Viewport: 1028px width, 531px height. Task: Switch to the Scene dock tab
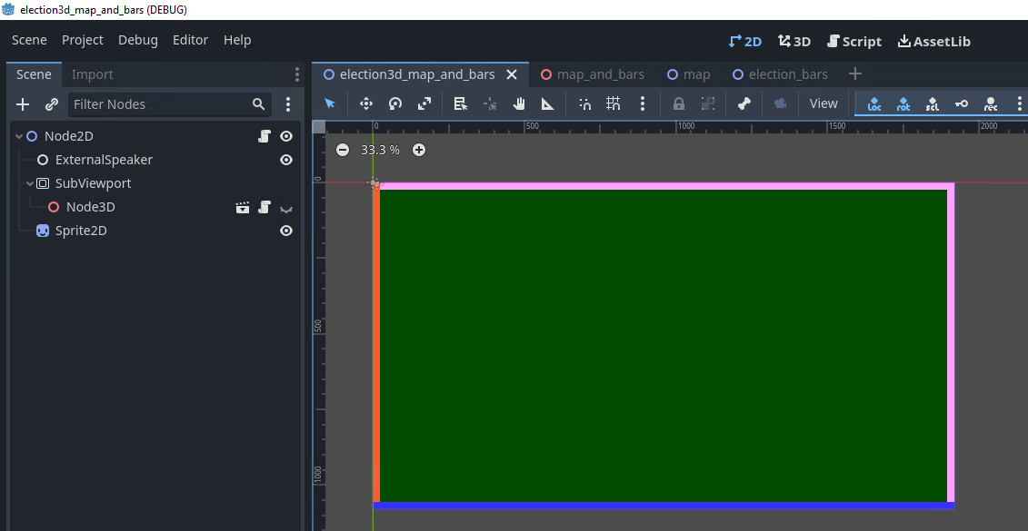[x=35, y=74]
